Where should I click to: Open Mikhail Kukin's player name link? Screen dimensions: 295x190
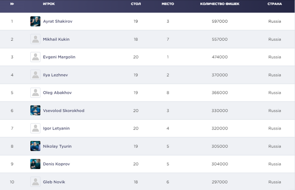56,39
